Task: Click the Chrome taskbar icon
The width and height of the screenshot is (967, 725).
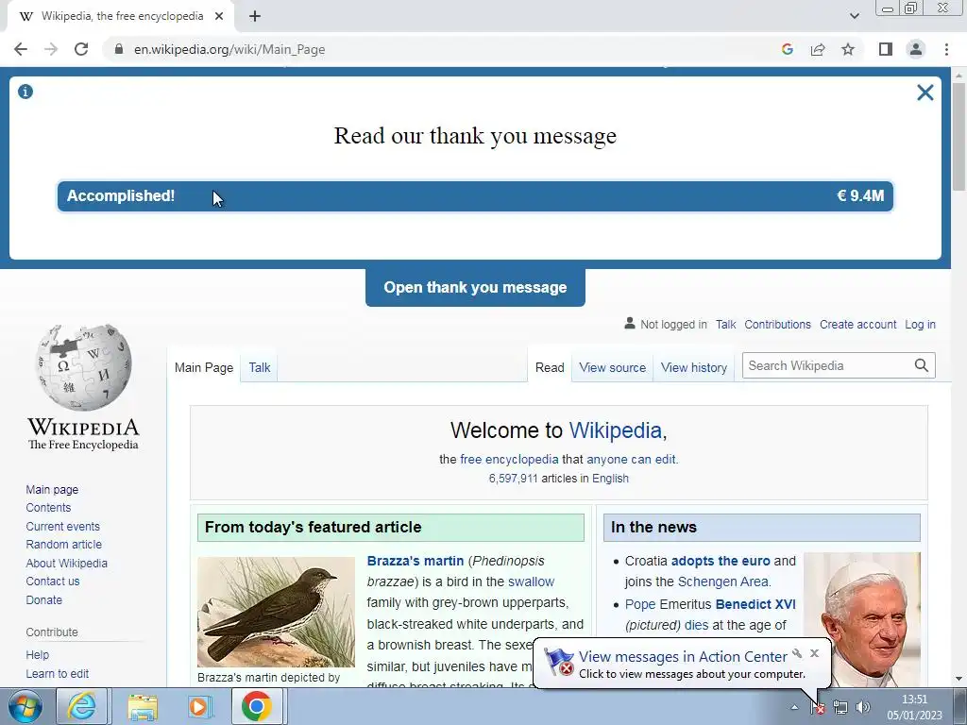Action: [257, 706]
